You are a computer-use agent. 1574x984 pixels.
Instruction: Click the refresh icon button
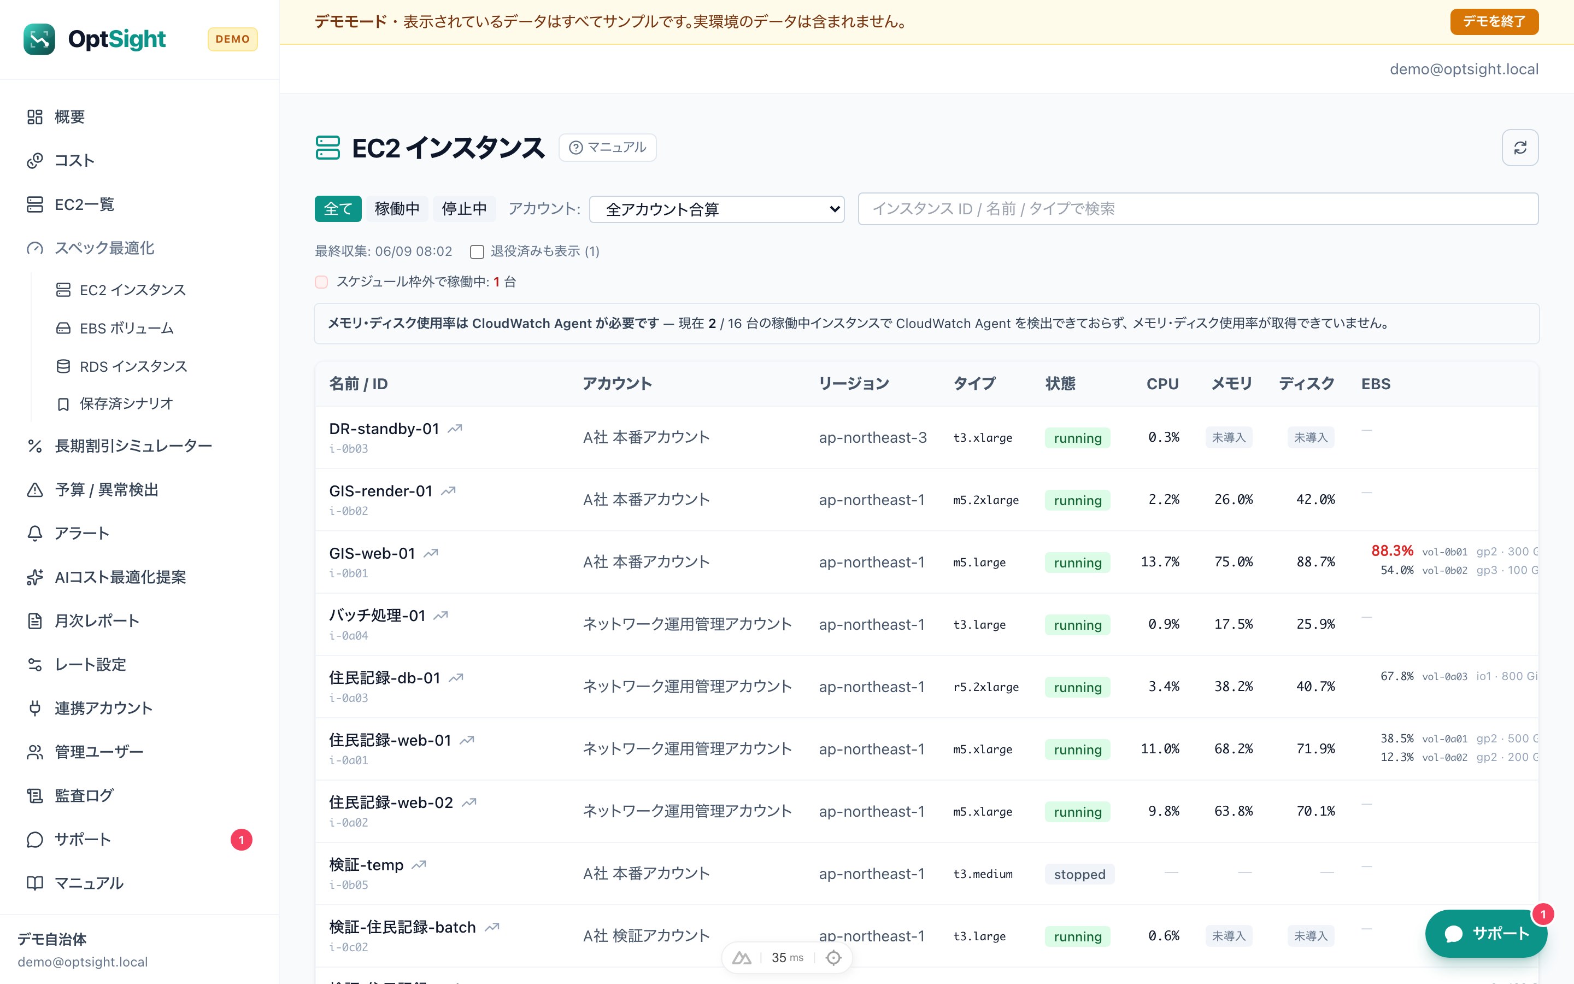point(1520,148)
